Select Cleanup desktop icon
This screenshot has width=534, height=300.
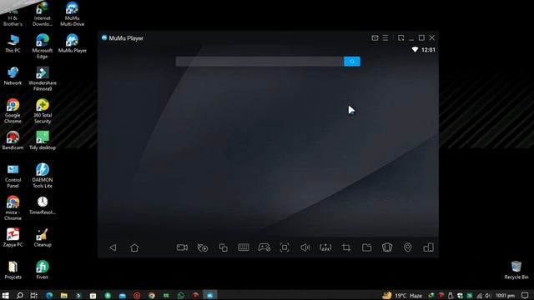click(43, 237)
